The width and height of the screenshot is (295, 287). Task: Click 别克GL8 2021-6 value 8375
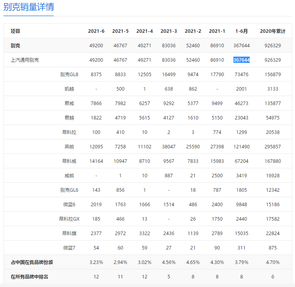click(96, 75)
